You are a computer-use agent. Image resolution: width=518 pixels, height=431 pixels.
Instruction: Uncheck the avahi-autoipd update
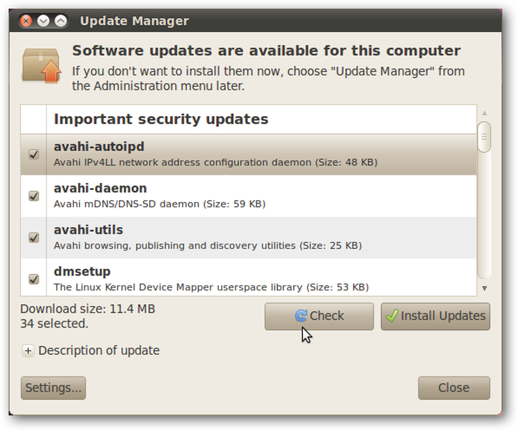34,154
